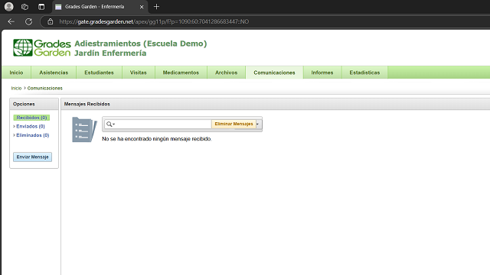Open the Inicio menu tab

(16, 73)
